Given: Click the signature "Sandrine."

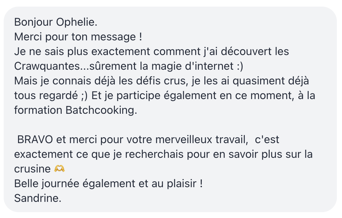Looking at the screenshot, I should [38, 198].
